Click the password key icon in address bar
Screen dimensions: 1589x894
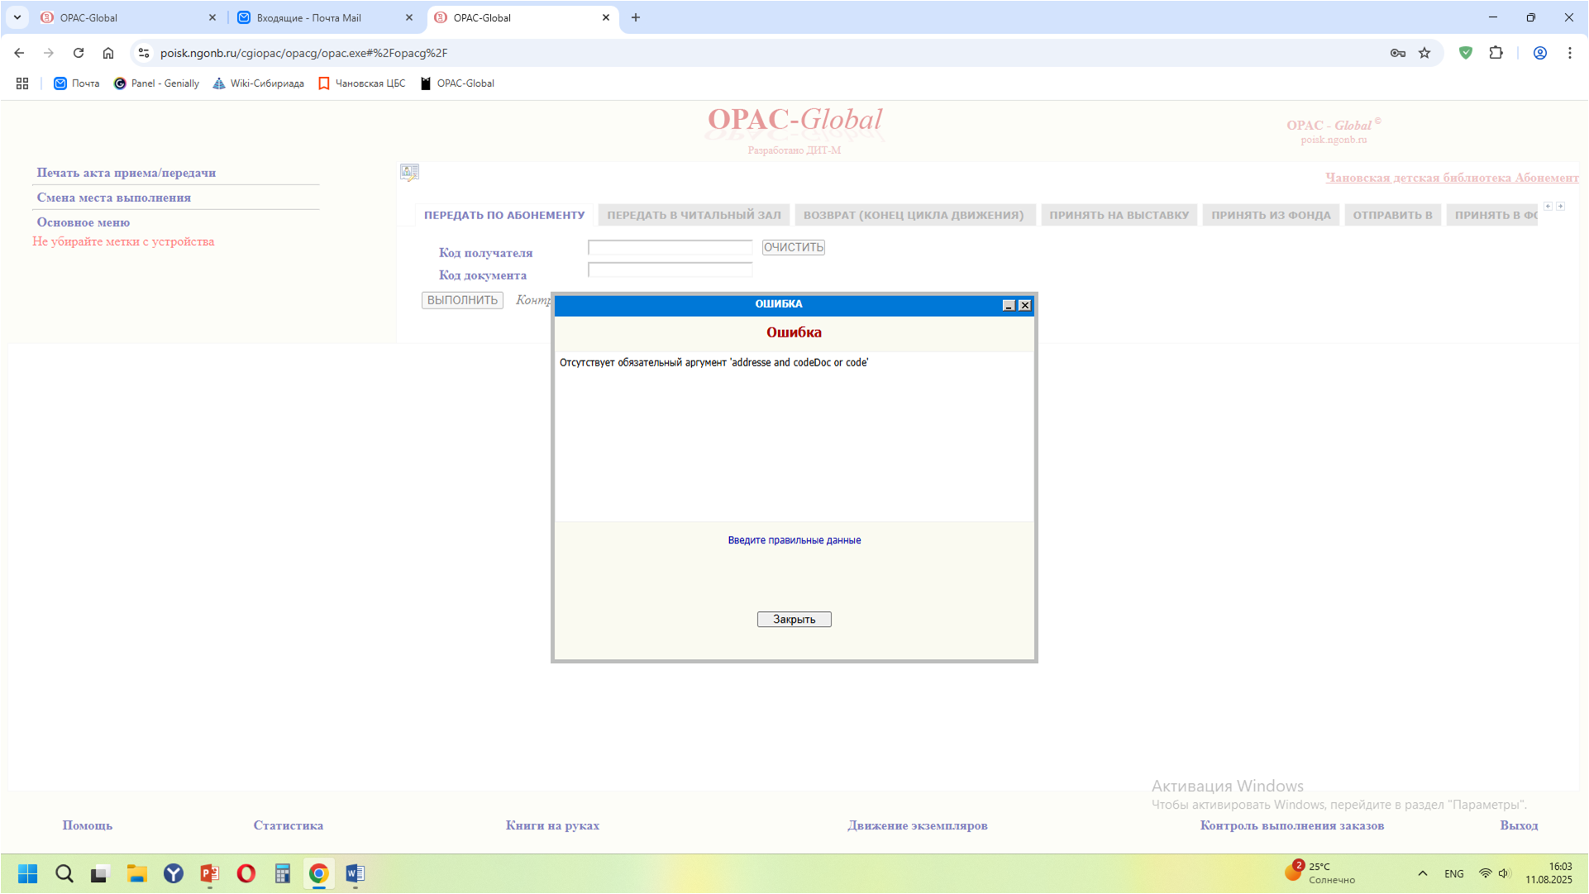click(x=1397, y=53)
